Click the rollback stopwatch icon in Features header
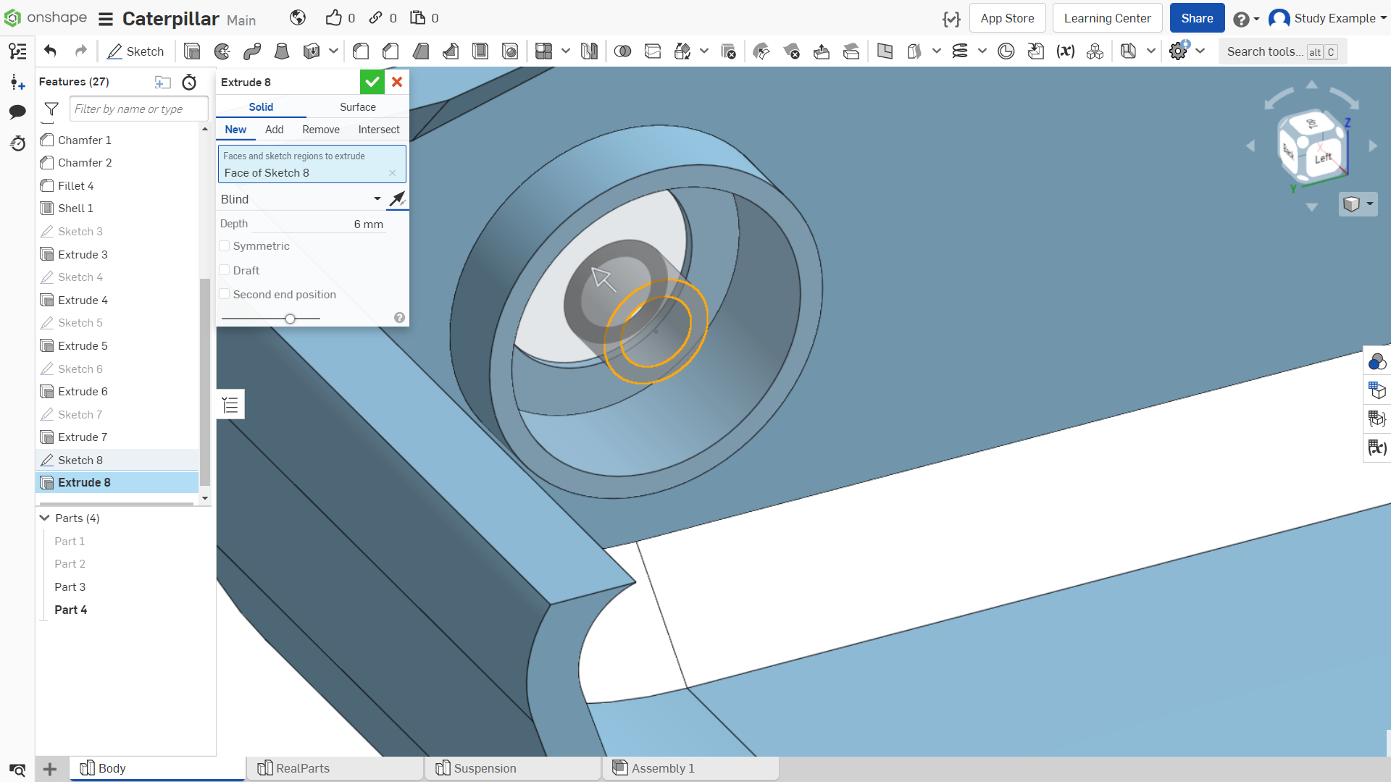This screenshot has height=782, width=1391. tap(189, 82)
